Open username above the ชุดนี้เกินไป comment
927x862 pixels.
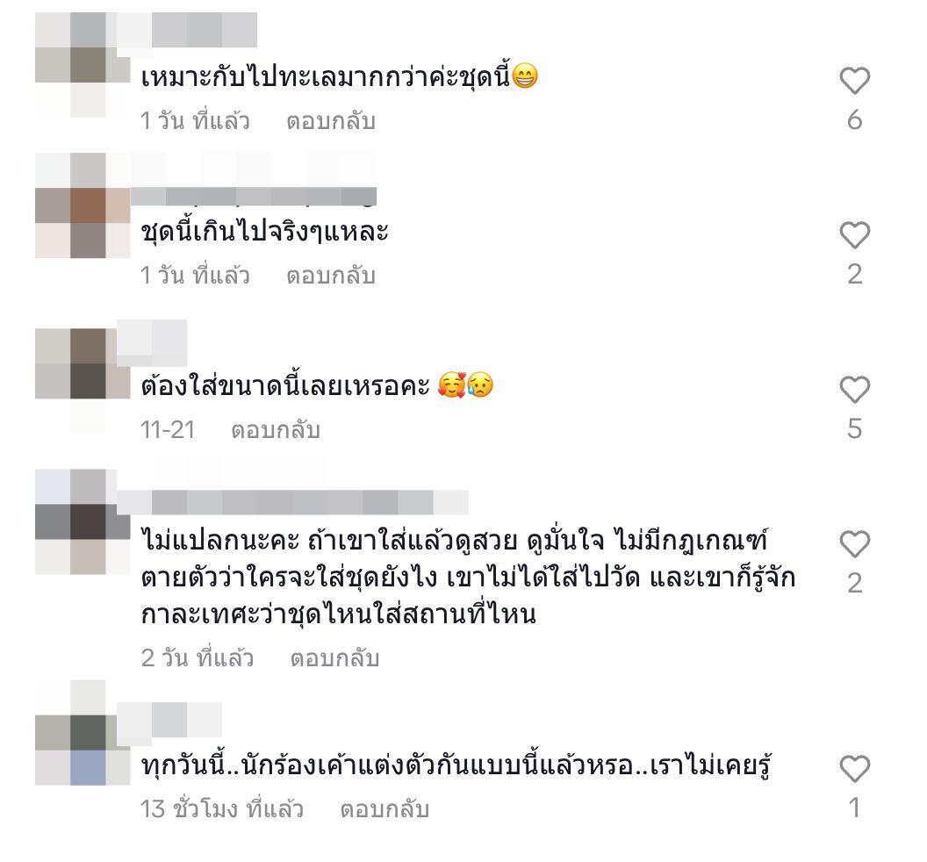[253, 197]
